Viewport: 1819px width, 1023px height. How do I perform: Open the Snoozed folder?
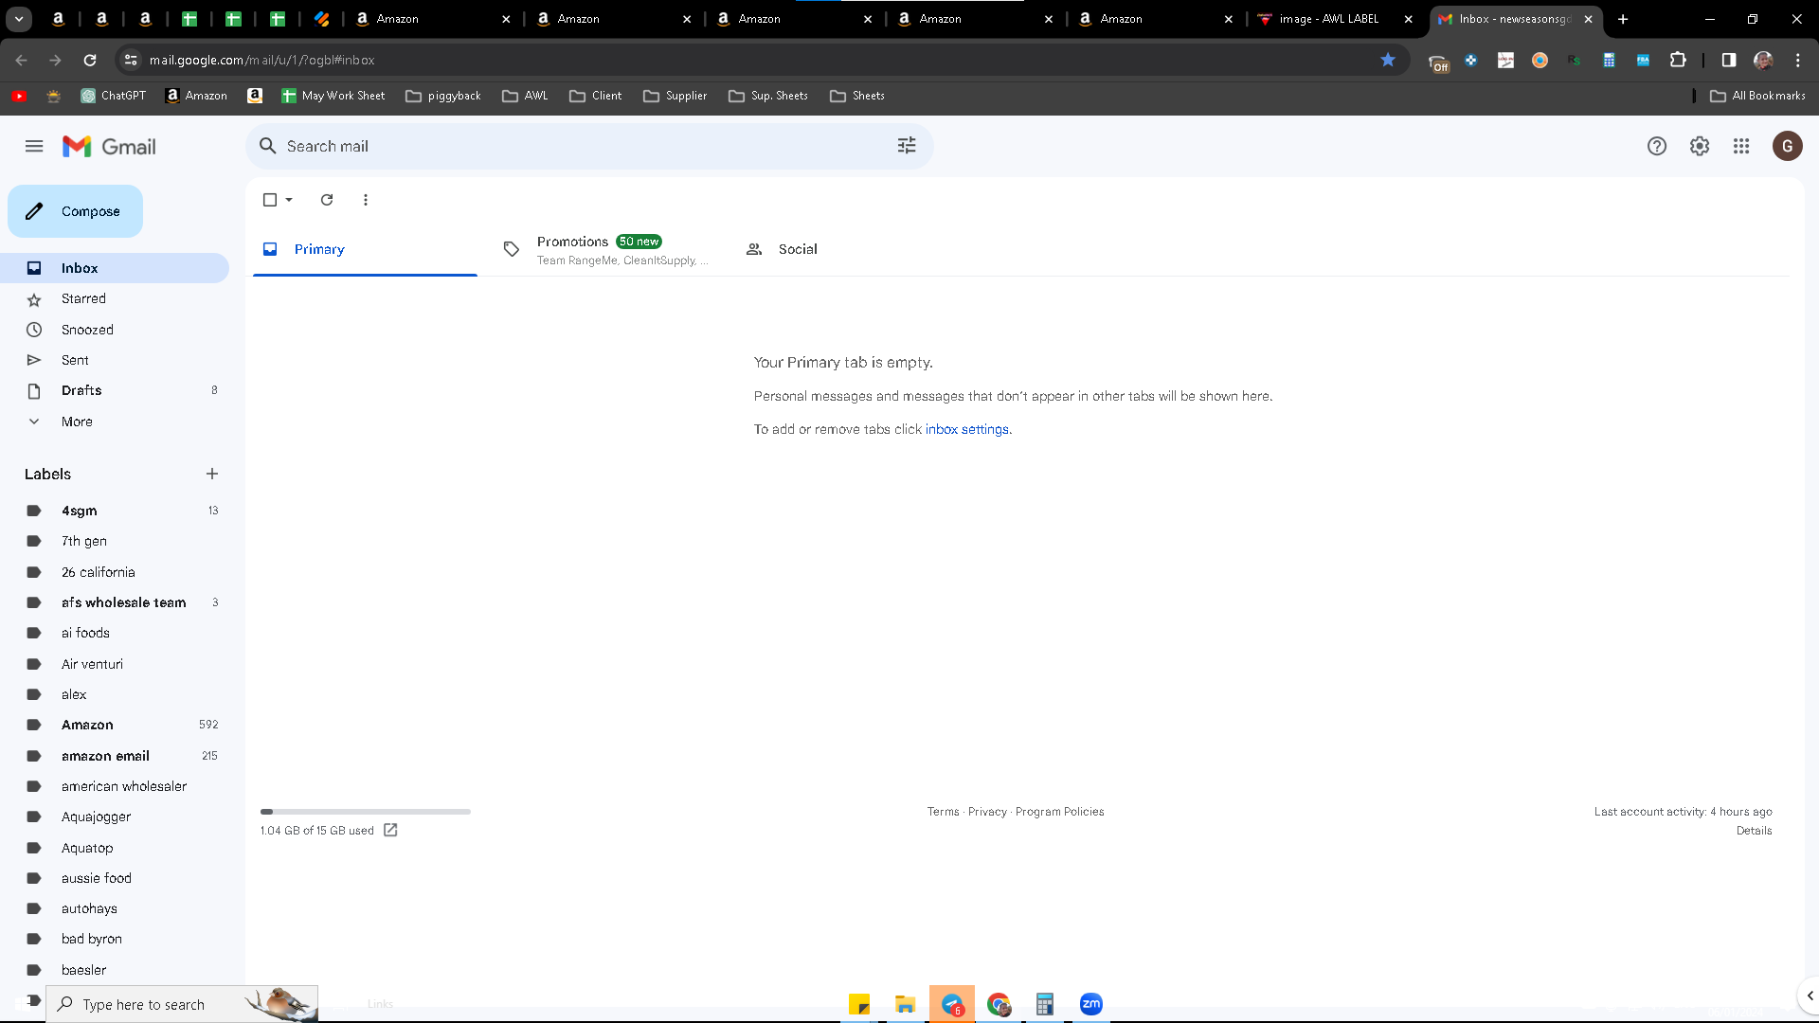[x=115, y=330]
